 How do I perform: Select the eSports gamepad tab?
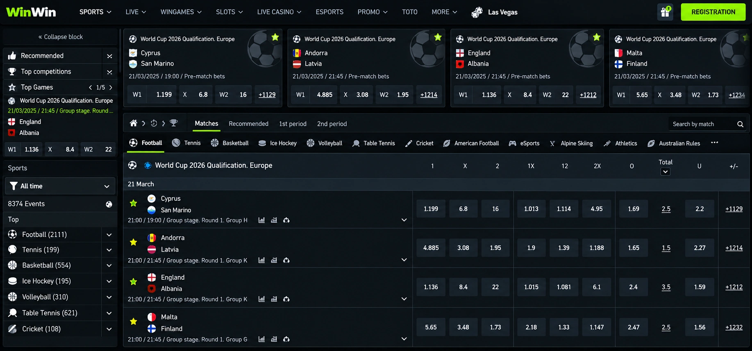click(x=524, y=143)
